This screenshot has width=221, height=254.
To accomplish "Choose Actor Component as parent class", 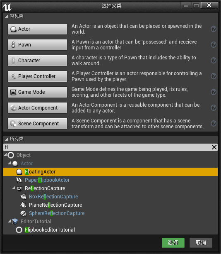I will pyautogui.click(x=38, y=108).
